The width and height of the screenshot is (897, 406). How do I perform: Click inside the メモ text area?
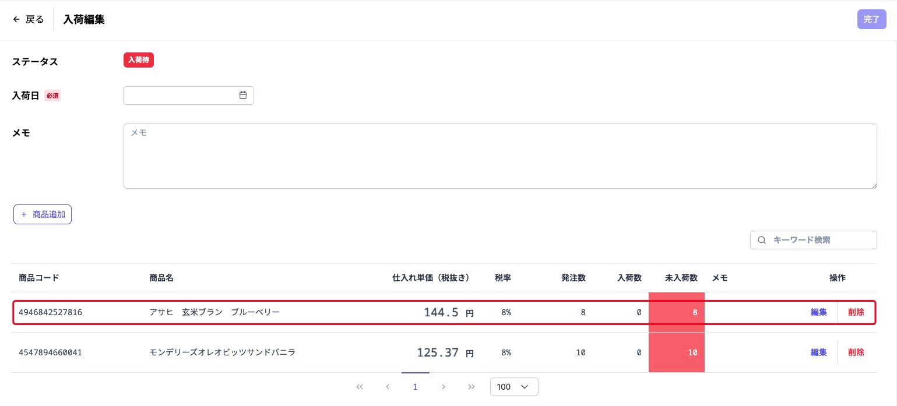499,156
